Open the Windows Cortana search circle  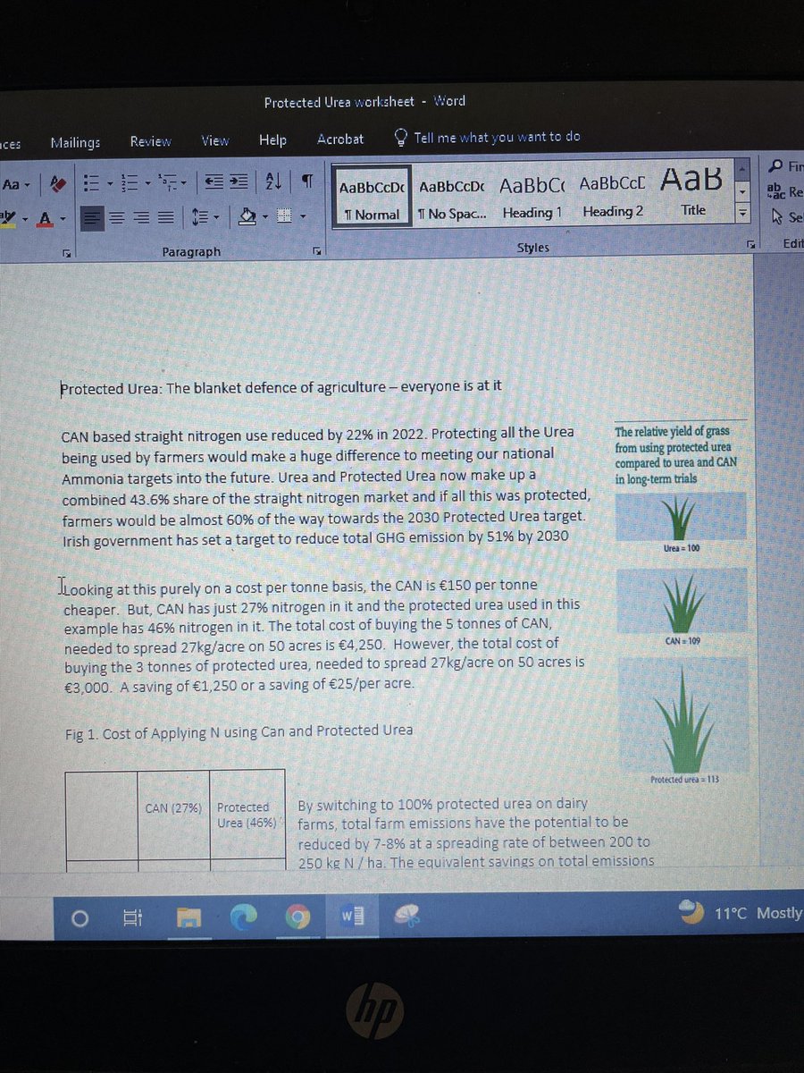[80, 917]
